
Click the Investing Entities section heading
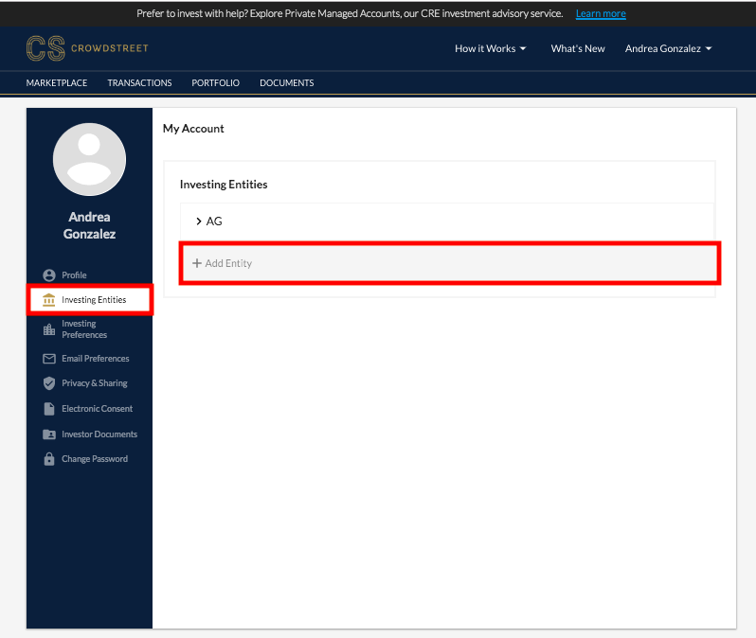224,185
